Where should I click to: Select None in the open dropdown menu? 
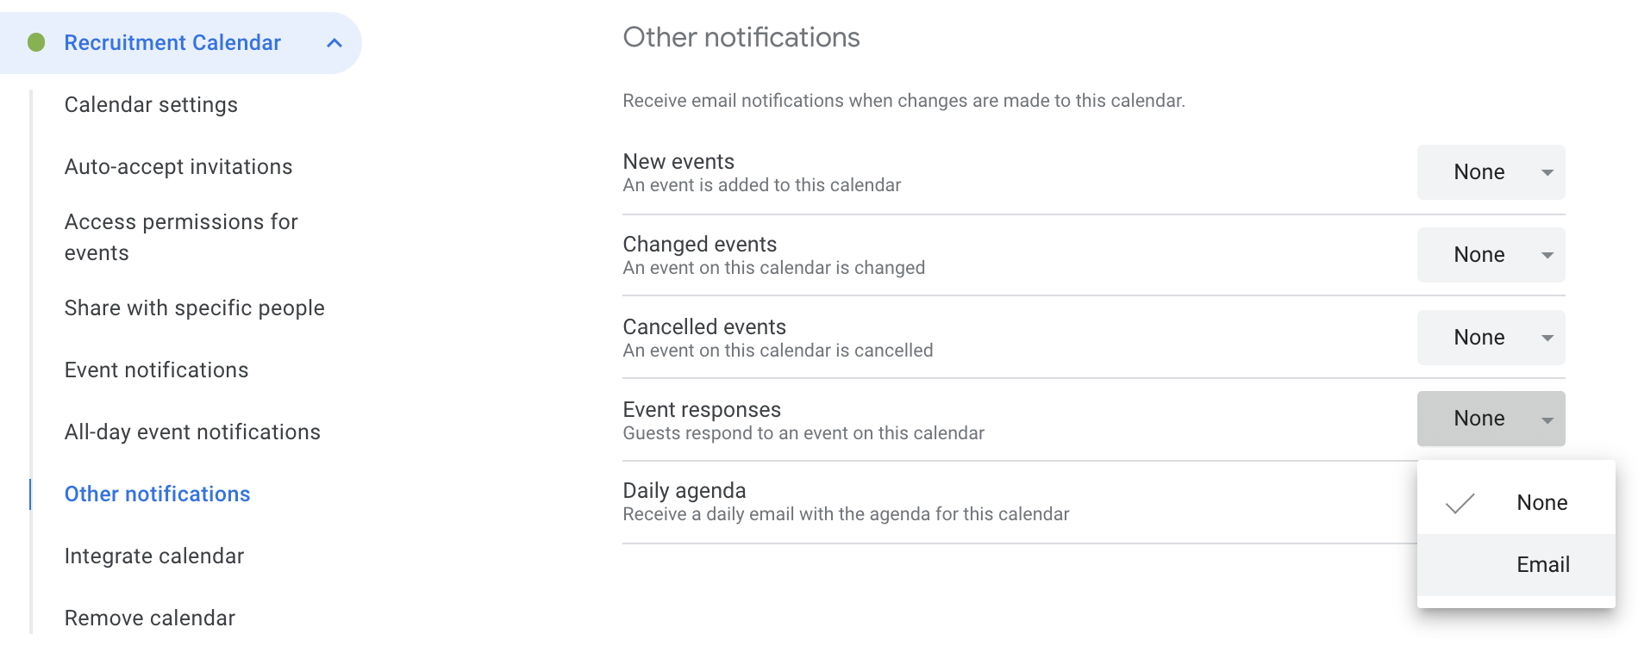[x=1542, y=502]
